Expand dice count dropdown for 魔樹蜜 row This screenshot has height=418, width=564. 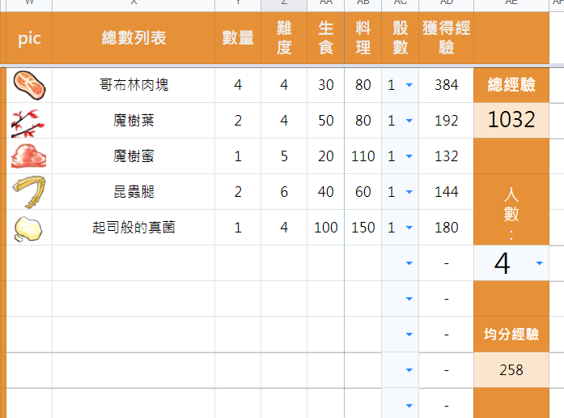click(x=409, y=156)
